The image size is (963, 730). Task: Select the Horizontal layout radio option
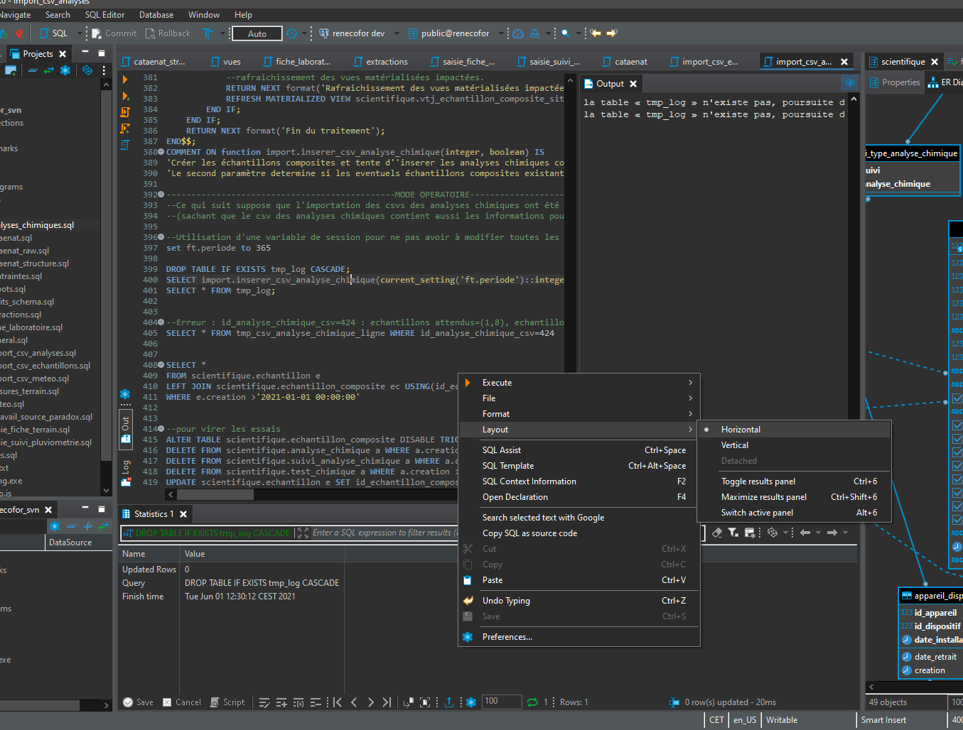click(x=740, y=430)
